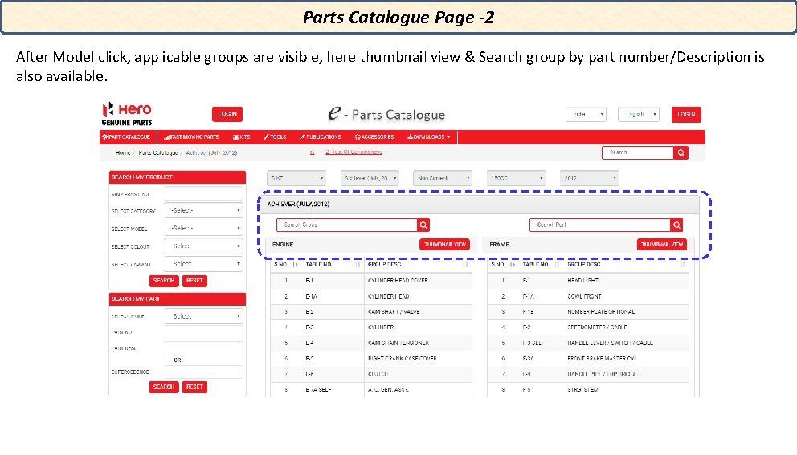Screen dimensions: 797x455
Task: Open the 2012 year dropdown
Action: (589, 178)
